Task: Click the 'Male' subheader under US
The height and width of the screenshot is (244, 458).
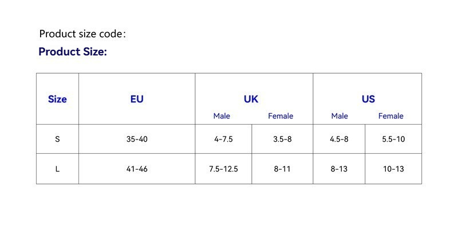Action: click(339, 116)
